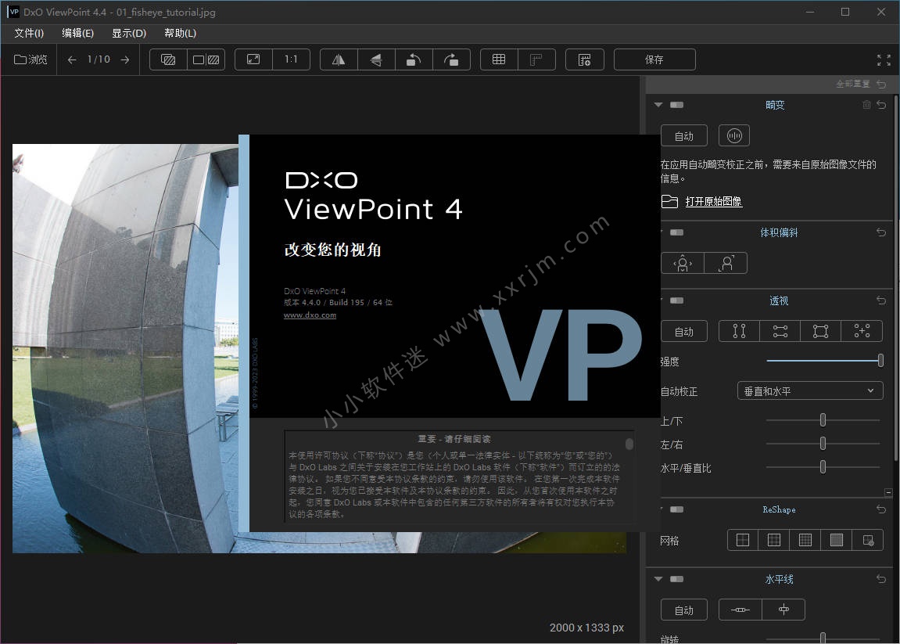This screenshot has height=644, width=900.
Task: Flip image vertically
Action: click(376, 59)
